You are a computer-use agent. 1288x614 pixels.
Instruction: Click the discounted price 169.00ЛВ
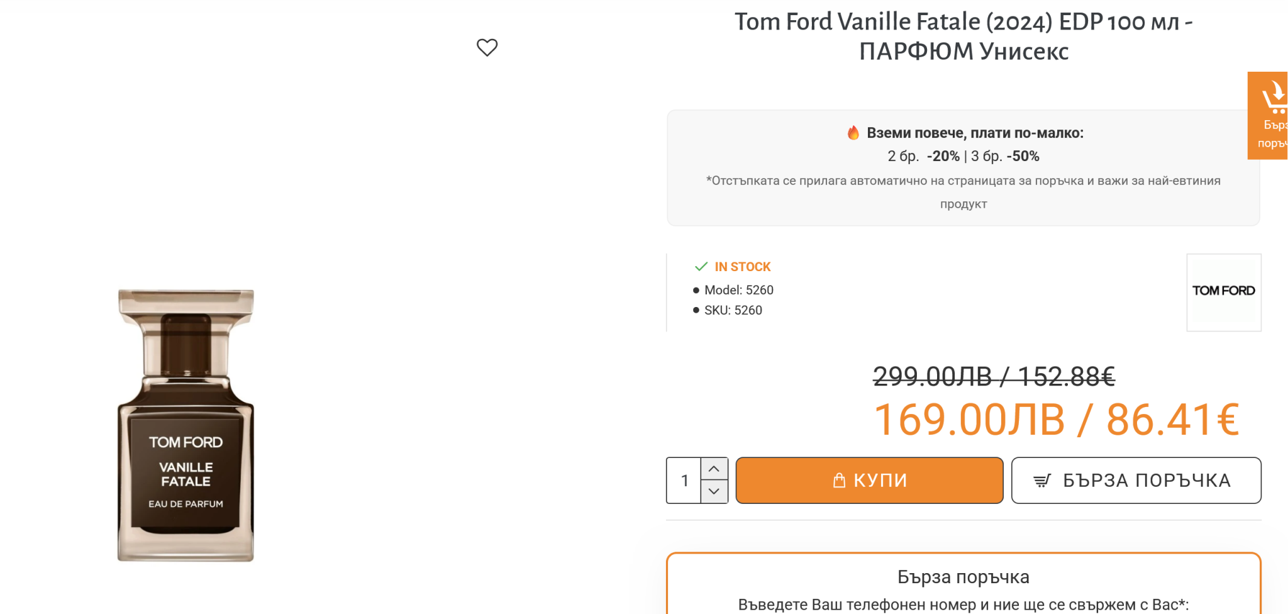pyautogui.click(x=969, y=420)
